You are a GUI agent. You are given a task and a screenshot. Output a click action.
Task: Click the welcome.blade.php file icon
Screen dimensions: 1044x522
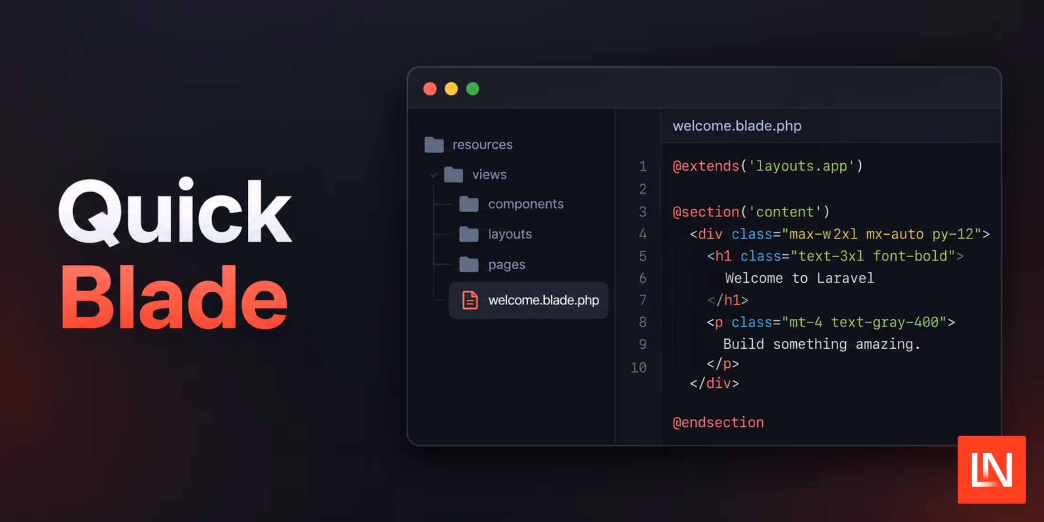[470, 300]
